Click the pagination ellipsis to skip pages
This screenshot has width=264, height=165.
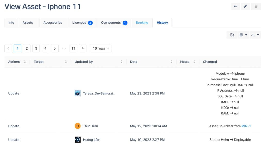click(64, 48)
